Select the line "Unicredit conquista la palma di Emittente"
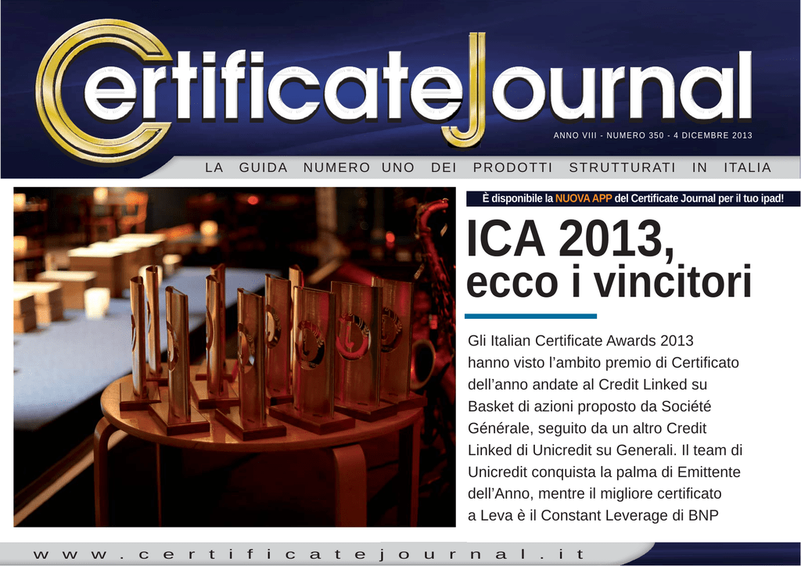The image size is (801, 566). [604, 472]
